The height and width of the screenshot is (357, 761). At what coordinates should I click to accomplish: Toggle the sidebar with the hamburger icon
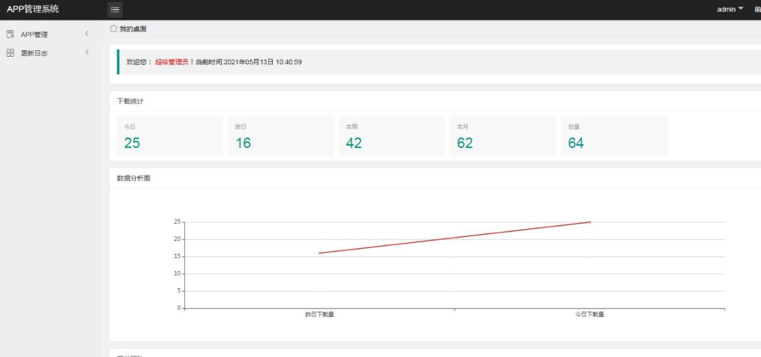point(115,9)
